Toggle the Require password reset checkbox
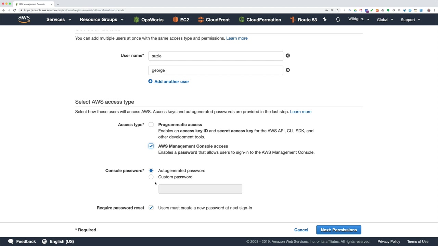 click(x=151, y=208)
